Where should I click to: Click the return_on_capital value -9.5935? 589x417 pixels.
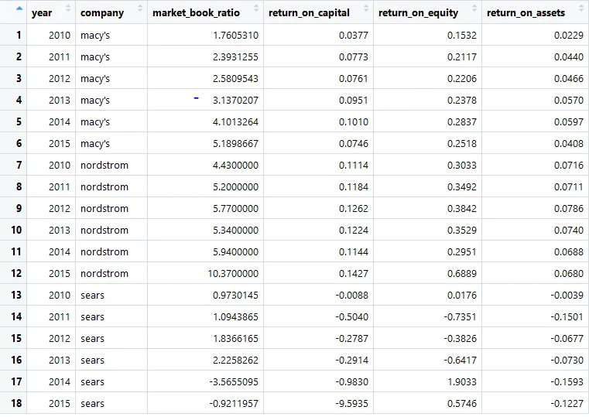pos(351,404)
